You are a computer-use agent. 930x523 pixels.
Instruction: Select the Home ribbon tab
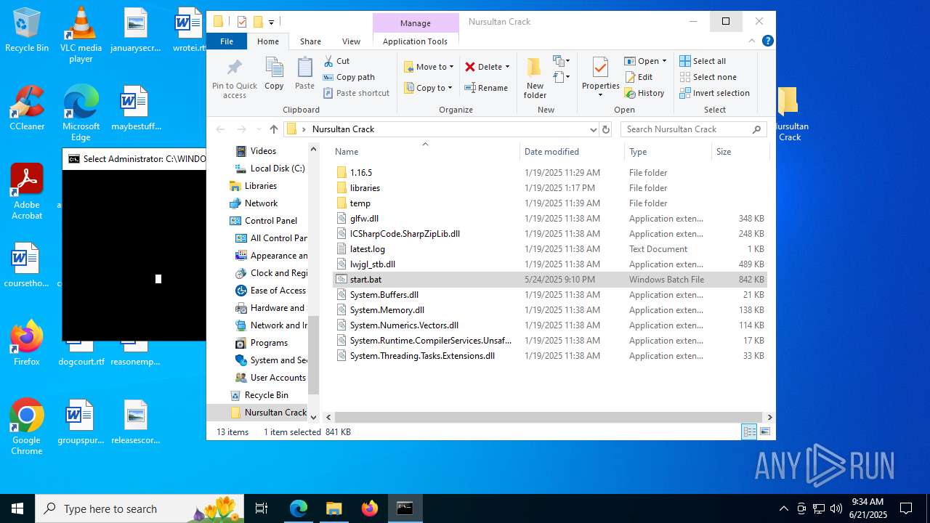[267, 41]
